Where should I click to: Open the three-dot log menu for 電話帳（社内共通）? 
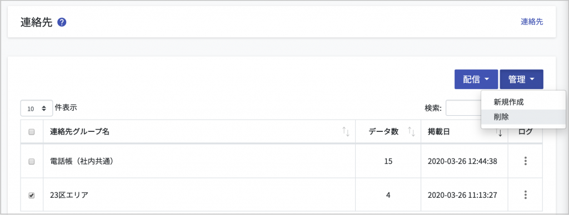coord(526,161)
